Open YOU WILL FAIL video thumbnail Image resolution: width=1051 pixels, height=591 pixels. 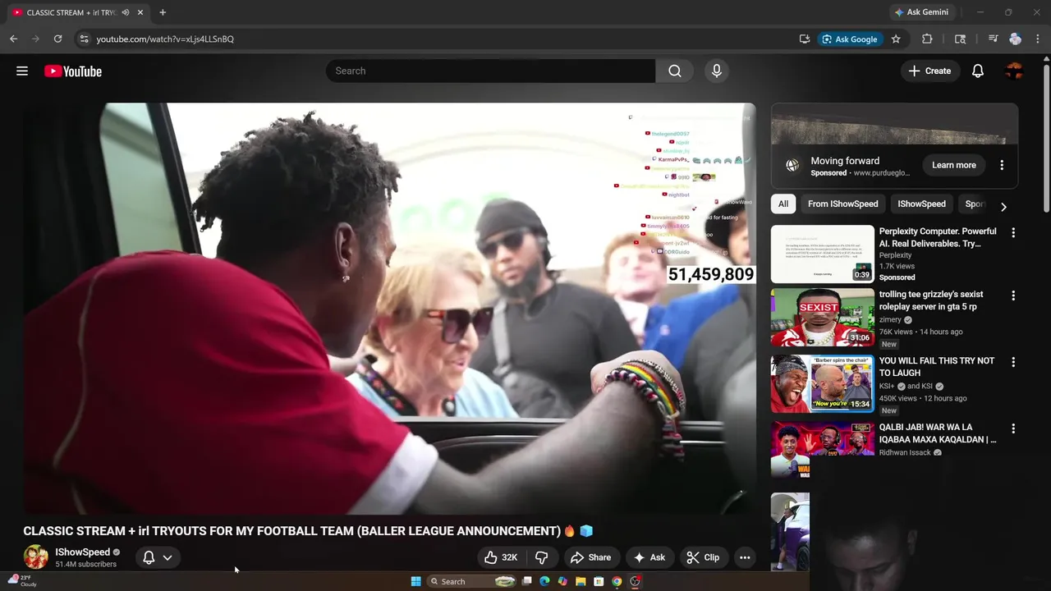pyautogui.click(x=823, y=383)
